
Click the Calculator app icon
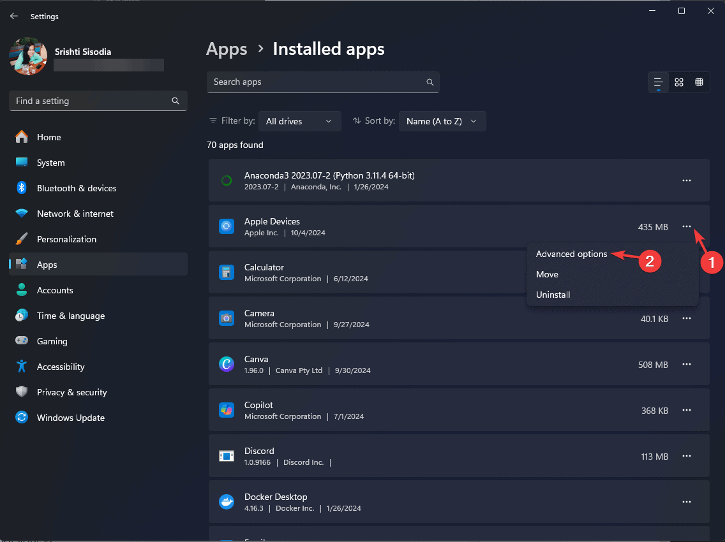point(226,272)
